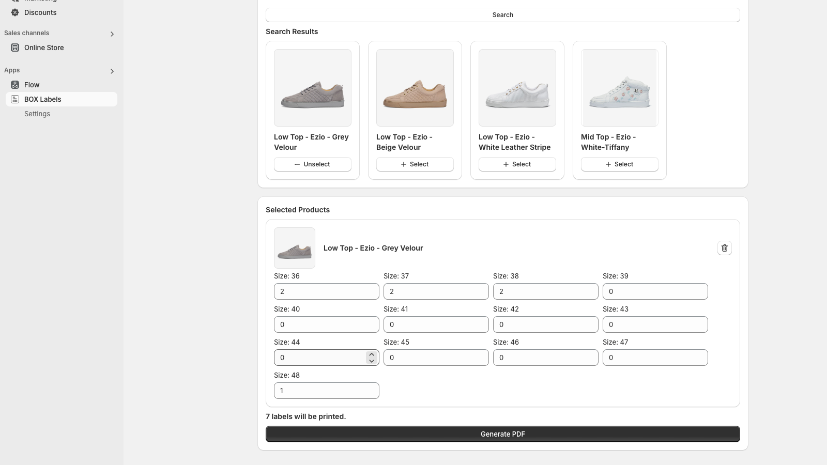Click the Search button
The height and width of the screenshot is (465, 827).
tap(502, 14)
